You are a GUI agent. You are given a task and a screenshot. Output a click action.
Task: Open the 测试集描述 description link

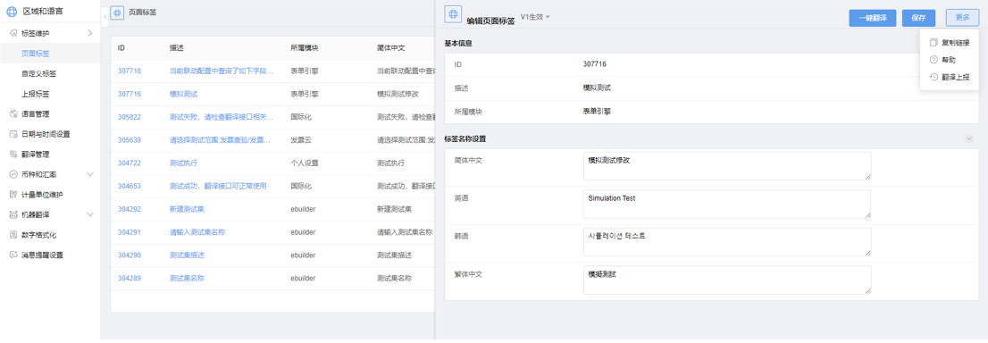tap(187, 255)
